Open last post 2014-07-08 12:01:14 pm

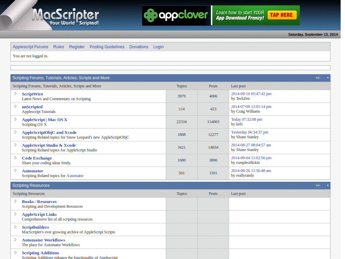point(251,106)
